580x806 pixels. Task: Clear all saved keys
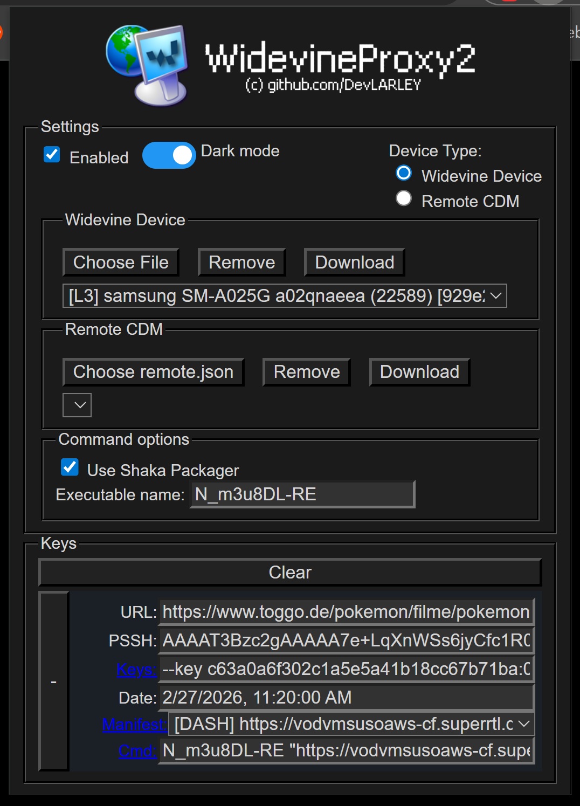click(x=290, y=572)
